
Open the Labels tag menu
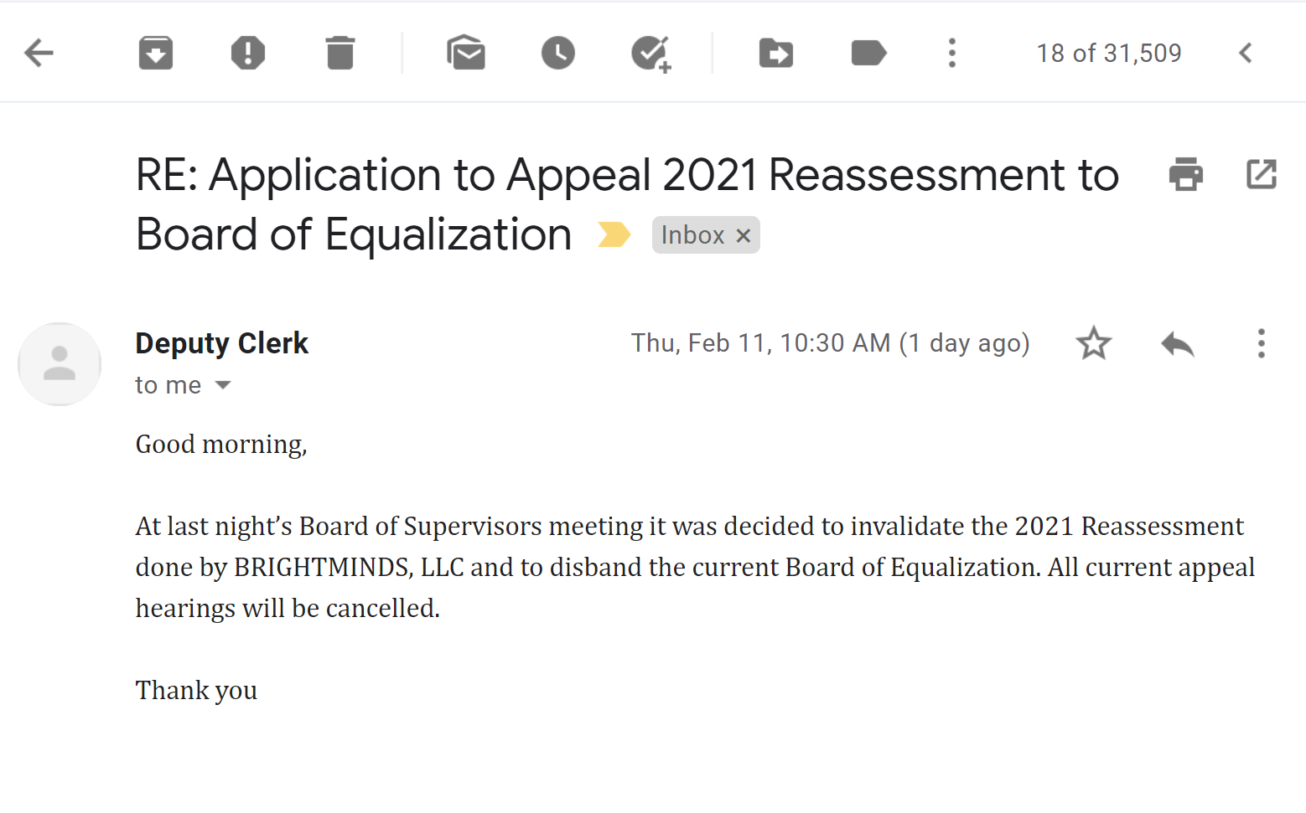pos(868,53)
